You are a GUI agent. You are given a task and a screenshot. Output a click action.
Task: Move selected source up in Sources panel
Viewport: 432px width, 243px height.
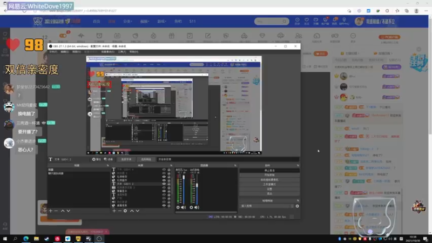132,211
